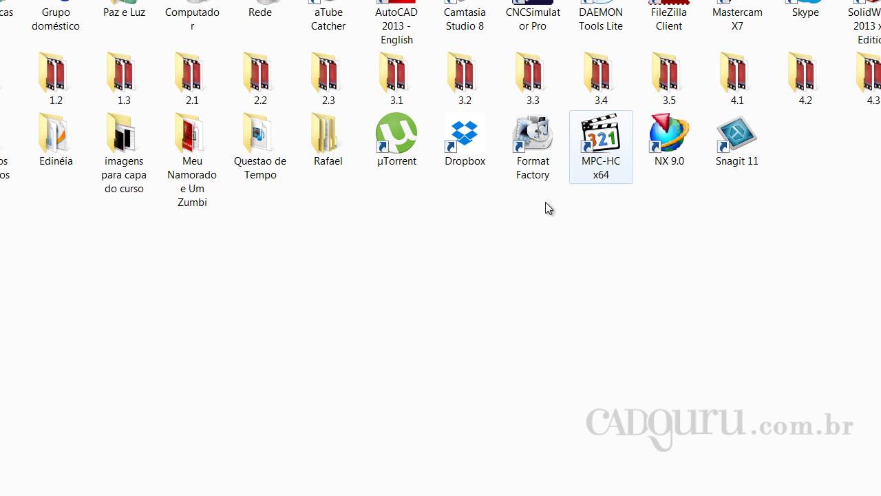Click the 'Grupo doméstico' label

[56, 19]
